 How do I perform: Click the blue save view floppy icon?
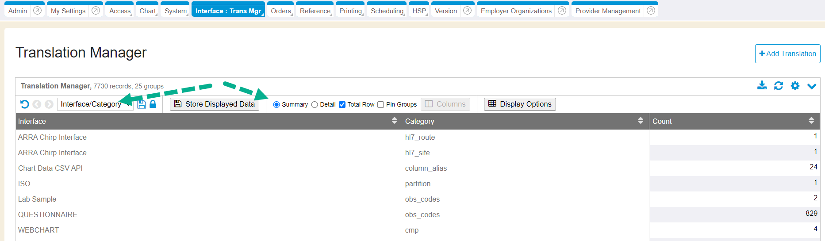point(142,104)
